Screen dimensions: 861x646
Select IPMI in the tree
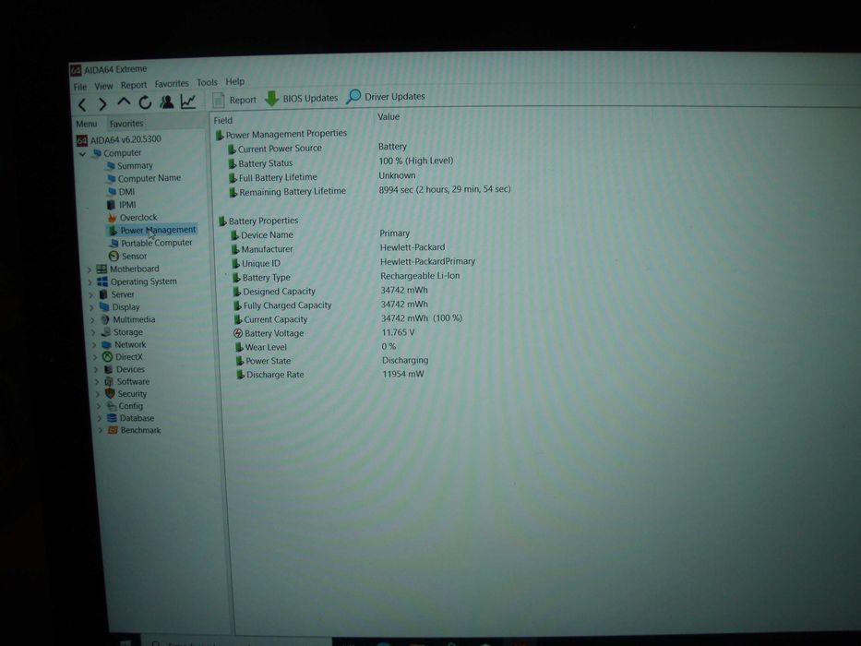point(122,204)
